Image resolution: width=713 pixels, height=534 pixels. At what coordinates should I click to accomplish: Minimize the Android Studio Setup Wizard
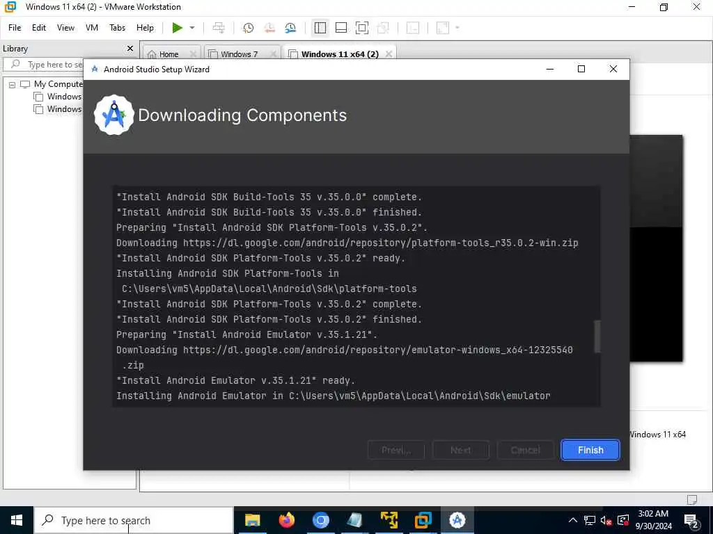click(550, 69)
